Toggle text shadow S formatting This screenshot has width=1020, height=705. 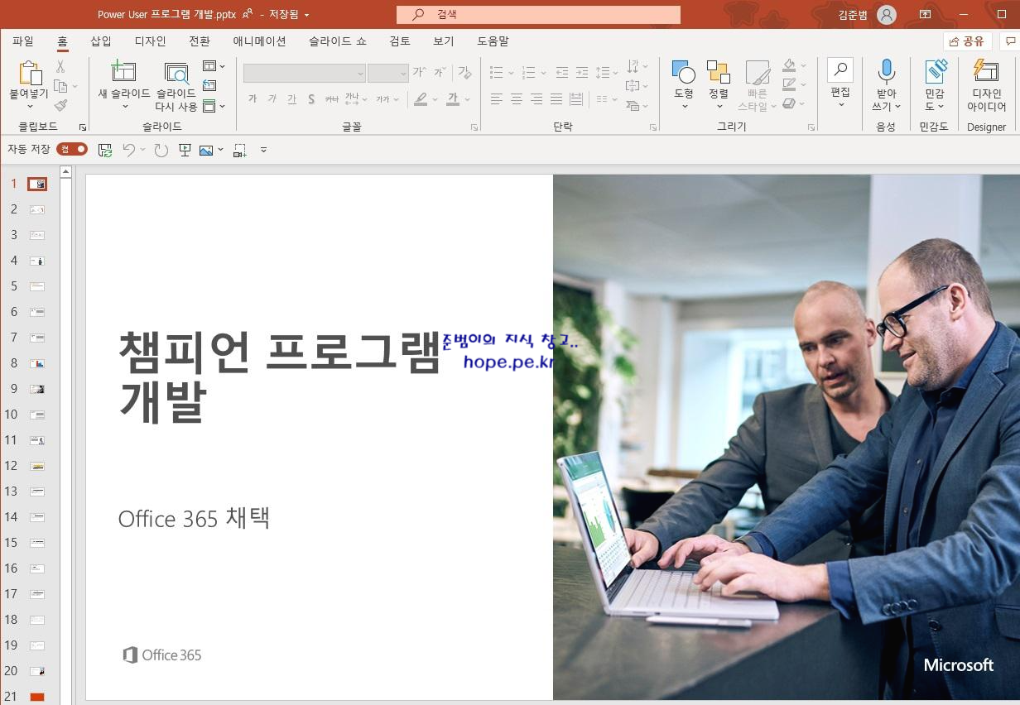point(311,99)
